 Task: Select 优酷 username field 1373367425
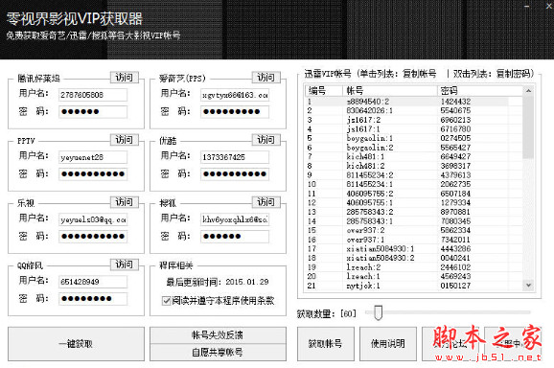235,157
